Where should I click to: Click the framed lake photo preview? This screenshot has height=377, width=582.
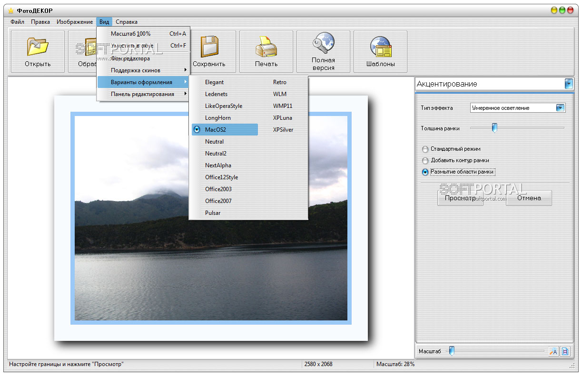click(x=211, y=218)
